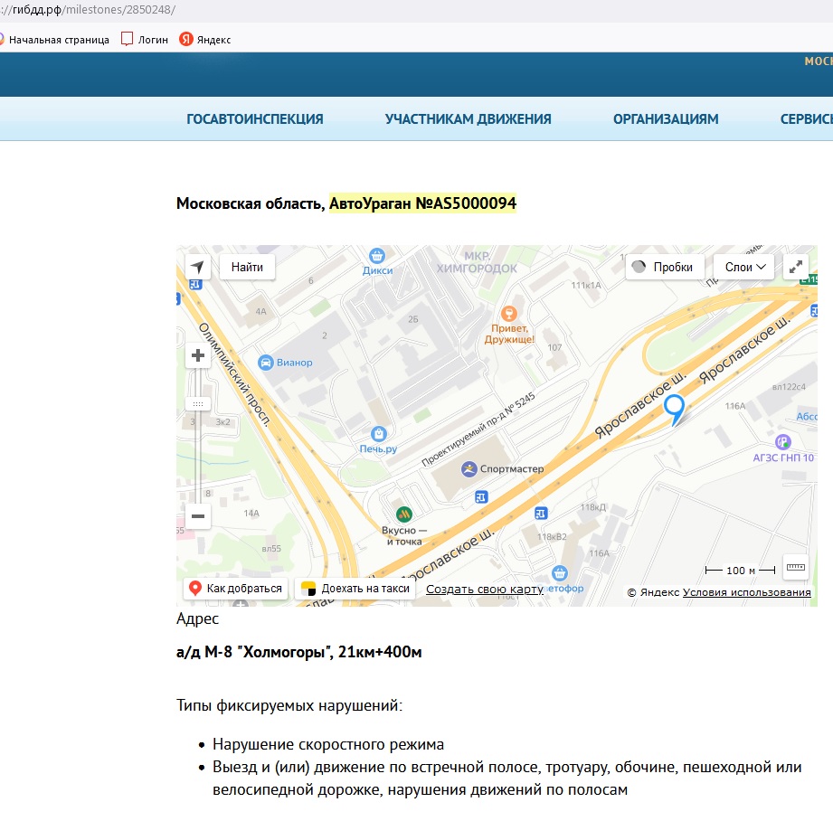
Task: Expand the map to fullscreen
Action: pos(795,267)
